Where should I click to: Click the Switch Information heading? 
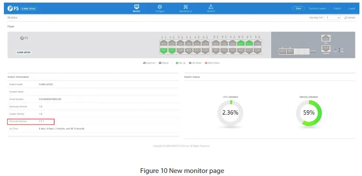point(18,77)
